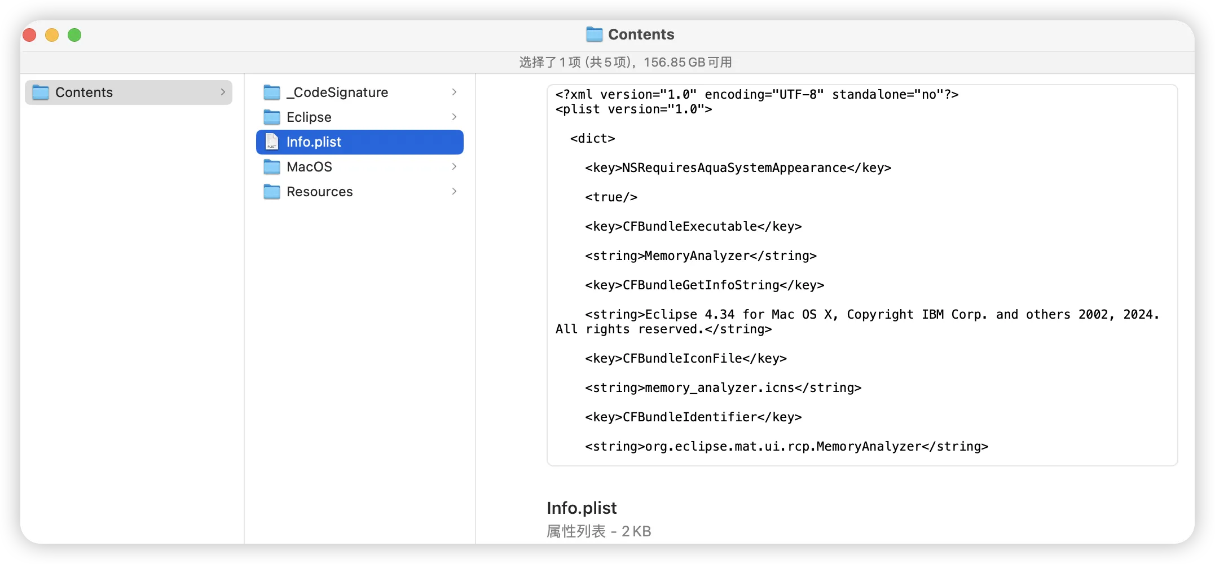This screenshot has height=564, width=1215.
Task: Click the _CodeSignature folder icon
Action: point(272,92)
